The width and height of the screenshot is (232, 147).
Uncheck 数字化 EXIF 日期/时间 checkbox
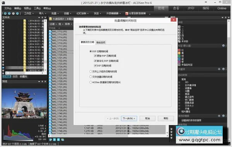[x=95, y=61]
